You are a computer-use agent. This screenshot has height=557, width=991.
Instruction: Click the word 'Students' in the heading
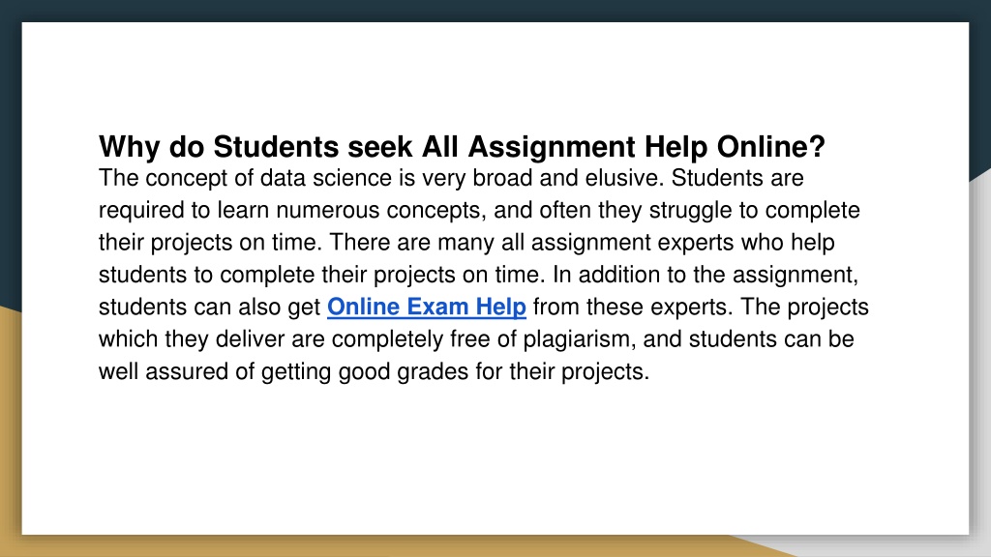tap(276, 147)
